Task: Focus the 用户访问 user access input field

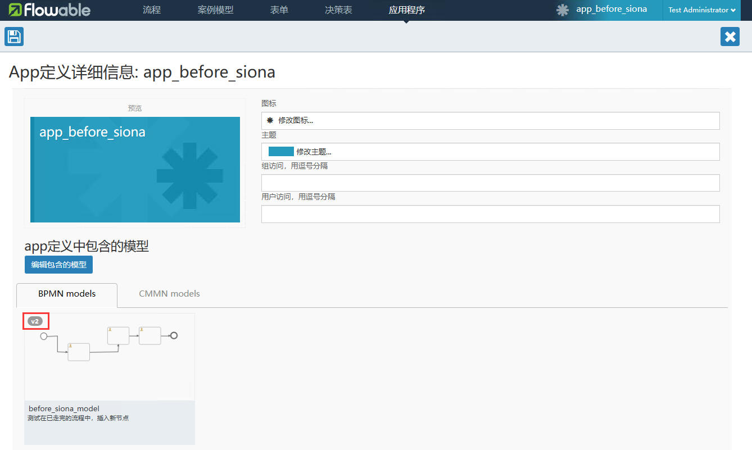Action: pos(491,214)
